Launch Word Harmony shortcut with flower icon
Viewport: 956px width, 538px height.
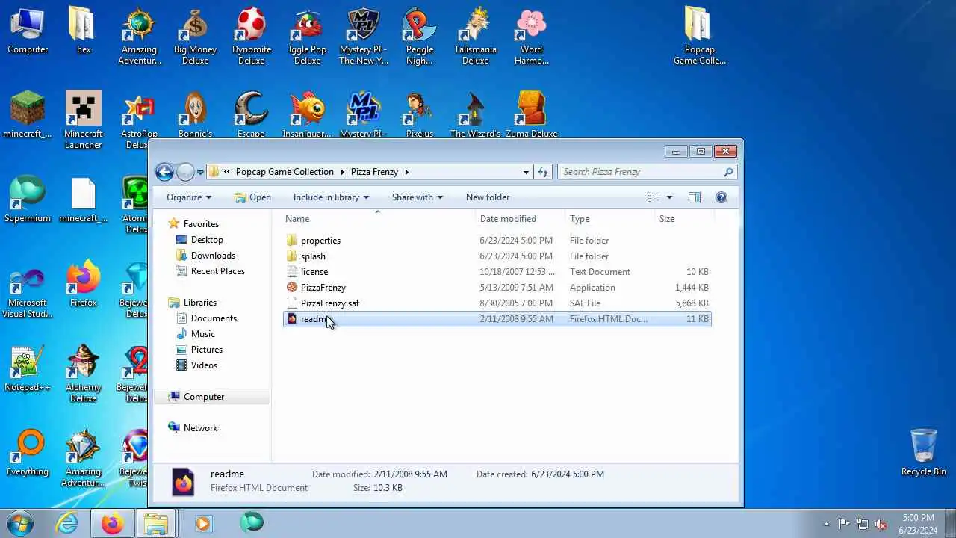[x=531, y=35]
